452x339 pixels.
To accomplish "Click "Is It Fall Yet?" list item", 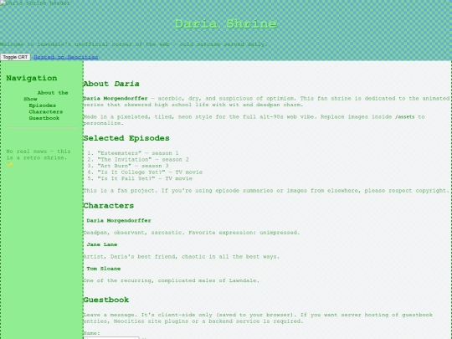I will 145,178.
